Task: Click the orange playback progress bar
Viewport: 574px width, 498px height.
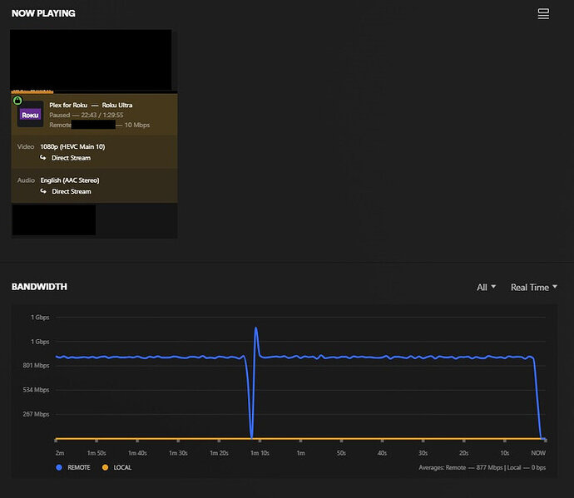Action: pos(32,91)
